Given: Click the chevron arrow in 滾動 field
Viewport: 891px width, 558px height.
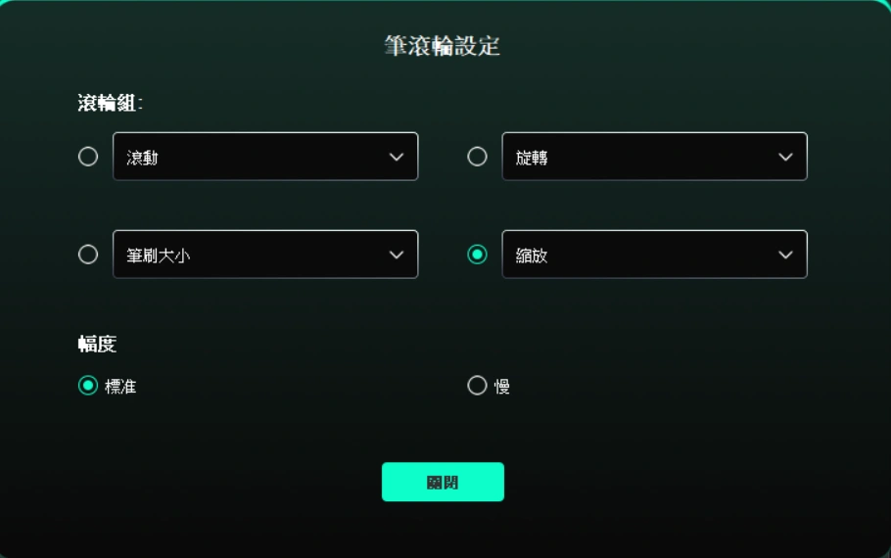Looking at the screenshot, I should 397,157.
